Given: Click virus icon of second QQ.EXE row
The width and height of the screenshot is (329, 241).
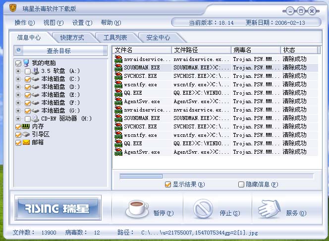Looking at the screenshot, I should point(118,143).
